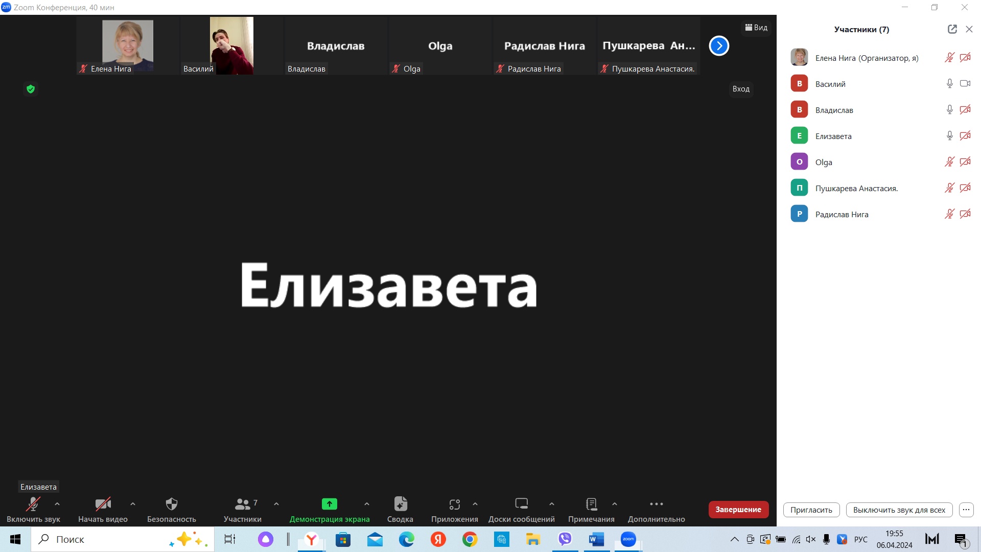Show next participants with blue arrow
The image size is (981, 552).
719,46
